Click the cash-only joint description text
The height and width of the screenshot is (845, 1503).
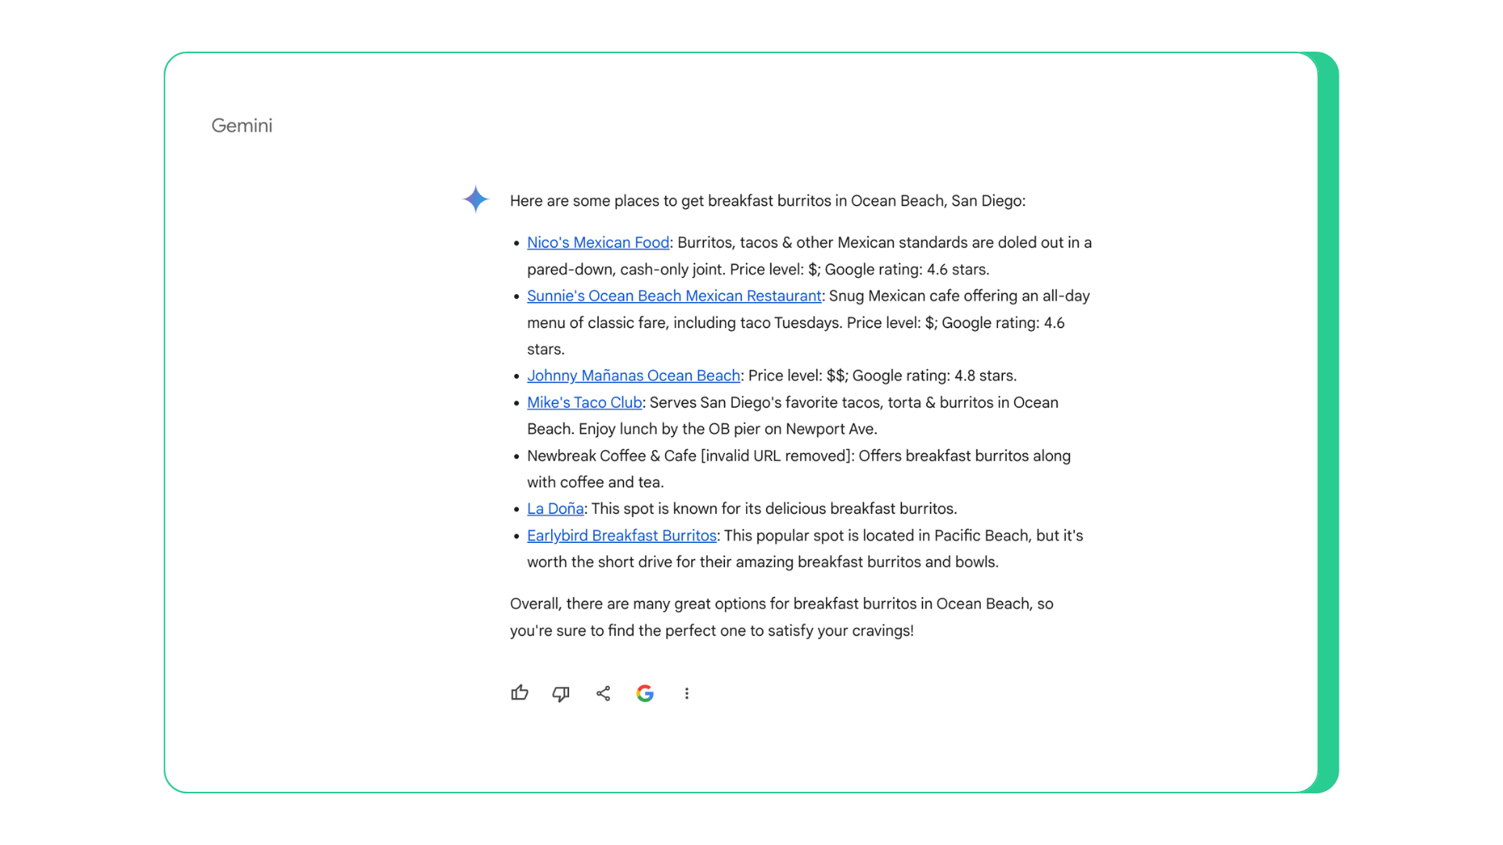(671, 269)
